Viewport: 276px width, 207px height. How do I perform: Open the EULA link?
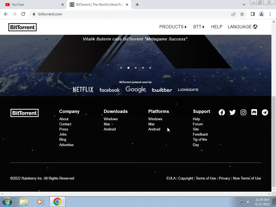point(171,178)
